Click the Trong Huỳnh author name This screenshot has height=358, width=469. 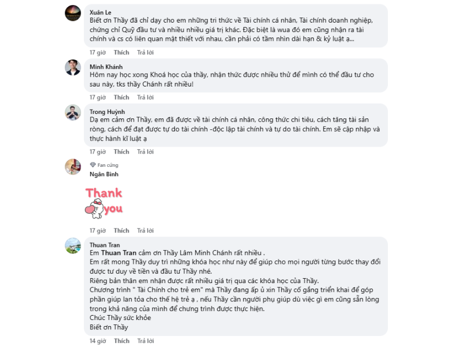[x=107, y=112]
